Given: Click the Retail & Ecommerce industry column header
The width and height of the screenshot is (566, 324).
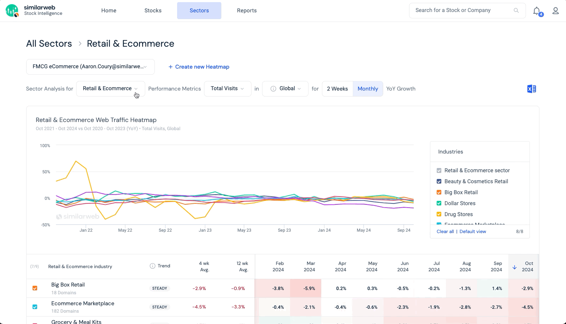Looking at the screenshot, I should pos(80,267).
